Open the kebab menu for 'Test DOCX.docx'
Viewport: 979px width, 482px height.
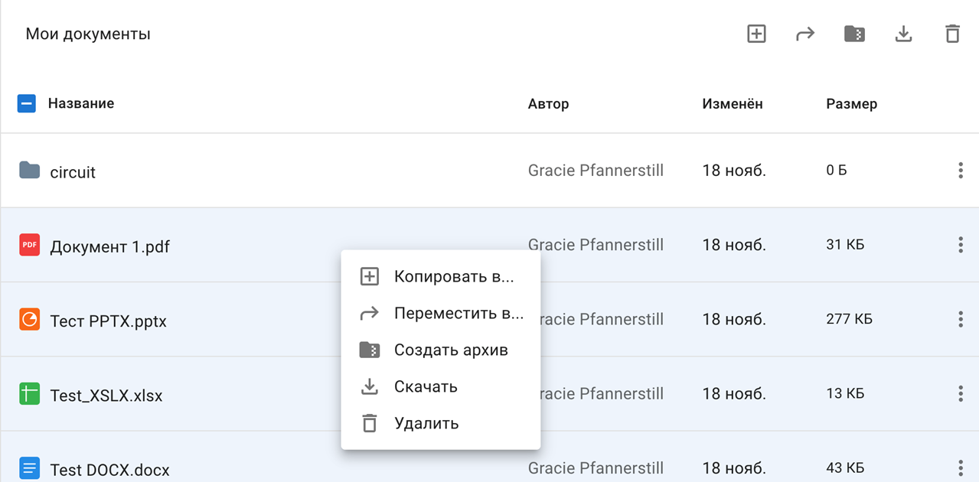pos(961,467)
